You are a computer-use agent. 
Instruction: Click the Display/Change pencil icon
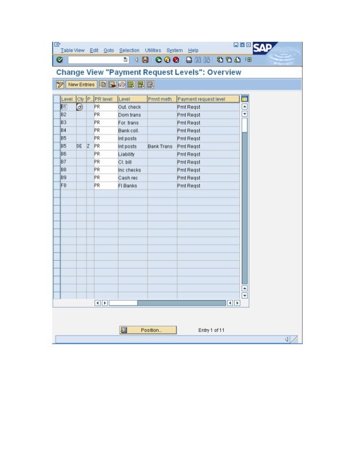pyautogui.click(x=60, y=85)
